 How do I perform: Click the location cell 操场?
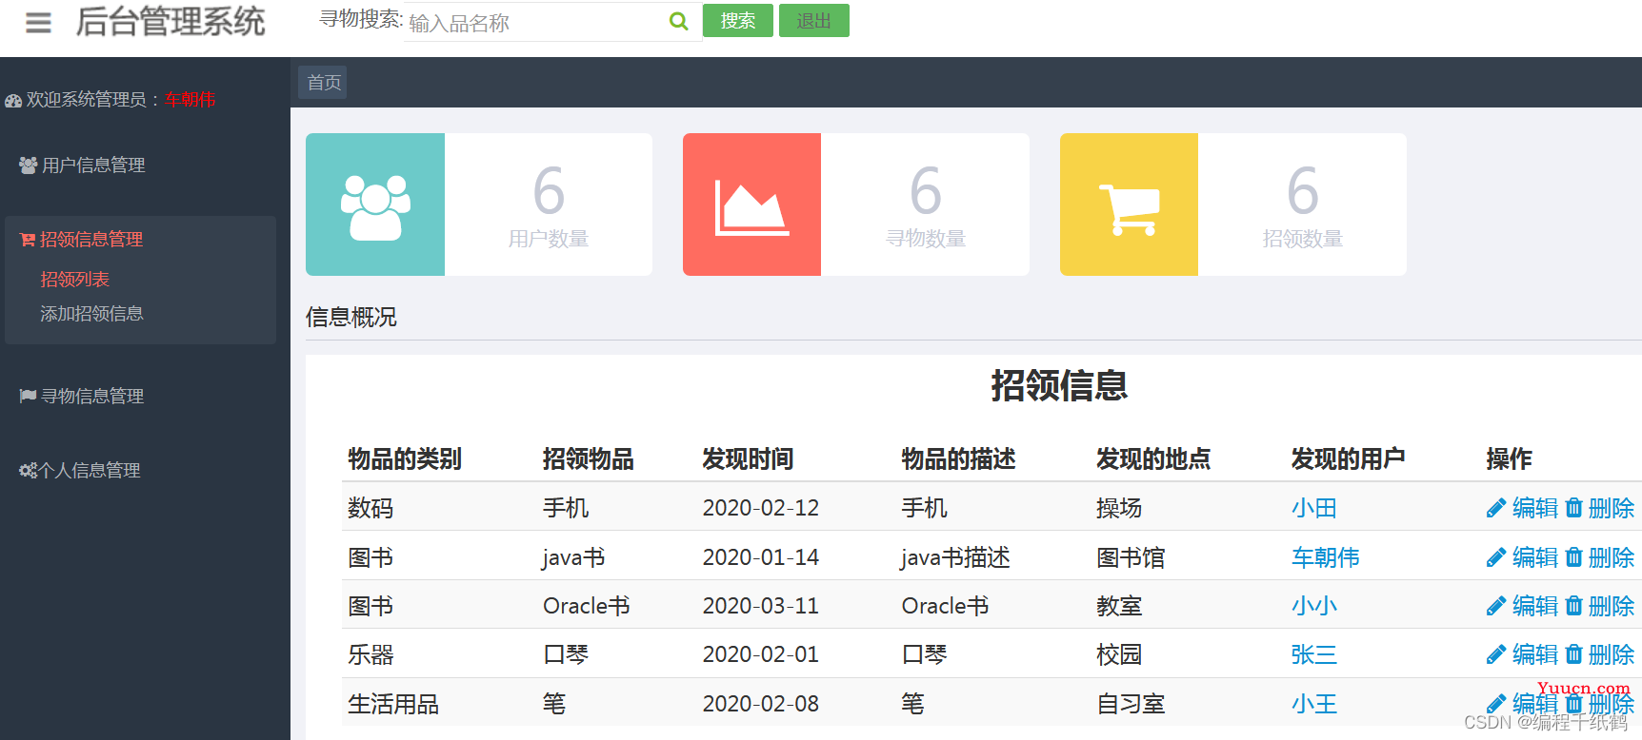click(x=1119, y=509)
